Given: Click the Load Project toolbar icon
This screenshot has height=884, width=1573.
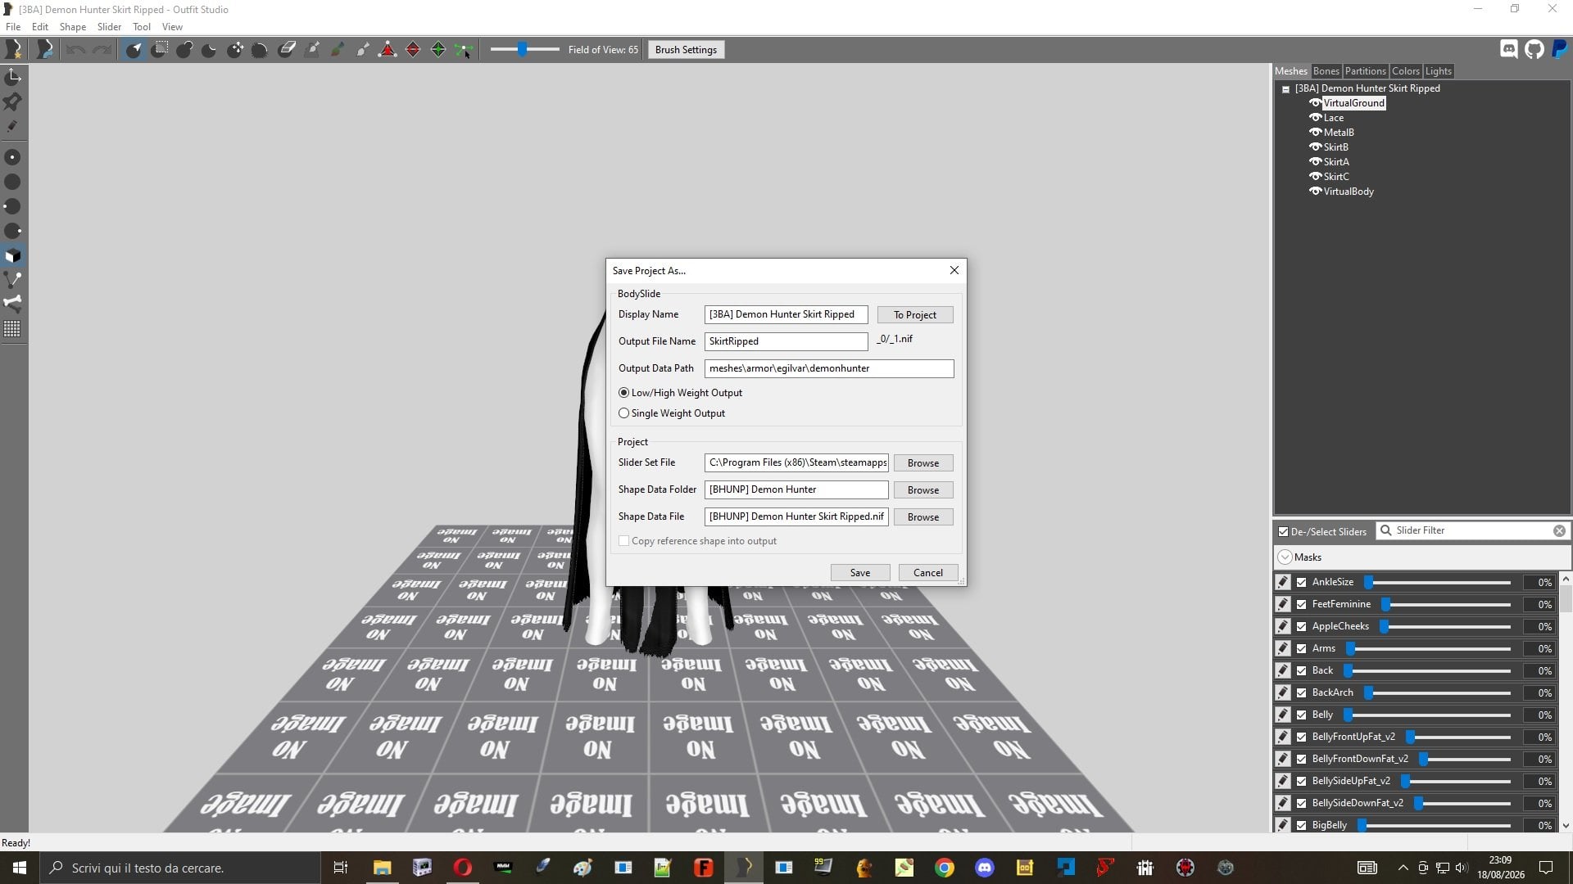Looking at the screenshot, I should (45, 50).
